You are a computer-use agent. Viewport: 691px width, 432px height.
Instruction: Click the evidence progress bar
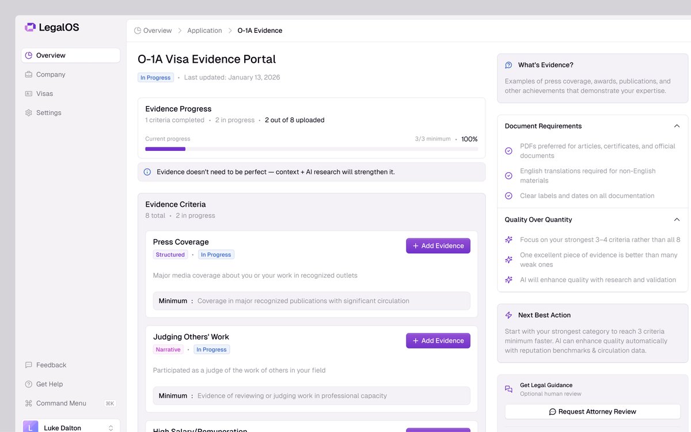[312, 149]
